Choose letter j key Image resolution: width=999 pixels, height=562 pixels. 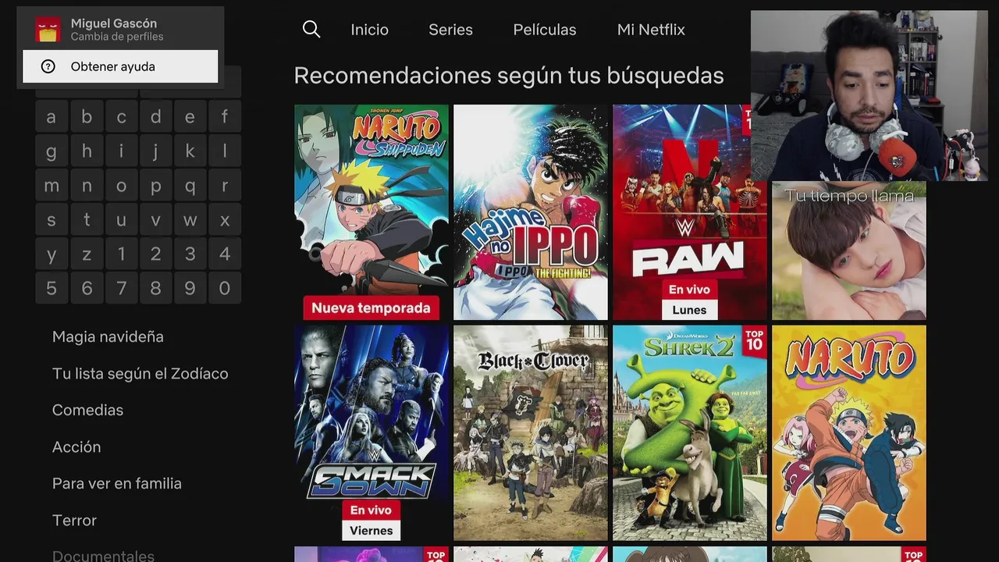155,151
